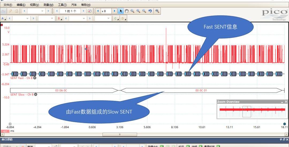Click Channel A next range arrow
289x147 pixels.
[33, 19]
